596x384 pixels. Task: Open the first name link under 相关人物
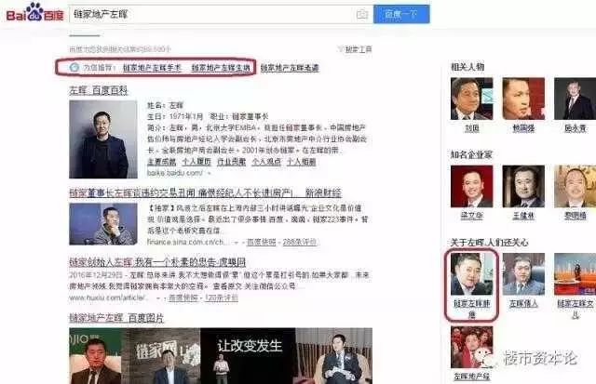472,128
